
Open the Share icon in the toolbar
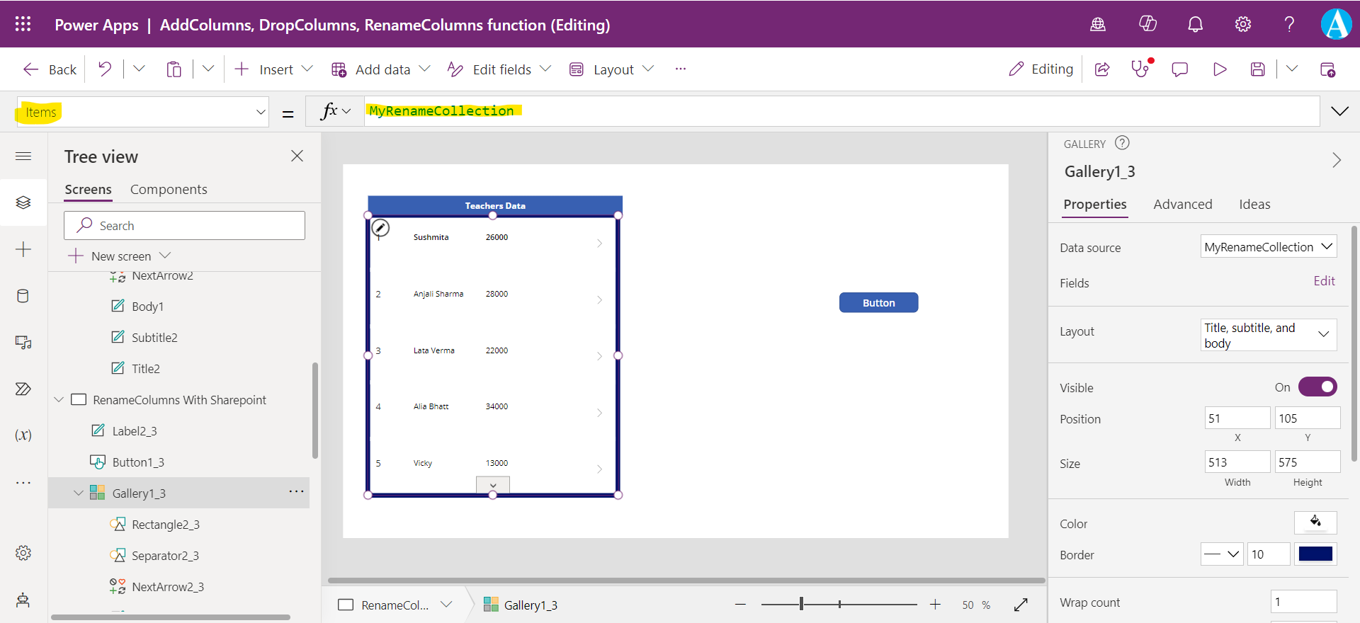point(1102,69)
